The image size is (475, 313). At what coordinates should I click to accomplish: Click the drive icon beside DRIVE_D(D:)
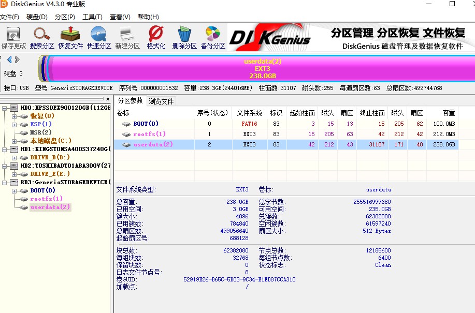point(24,158)
